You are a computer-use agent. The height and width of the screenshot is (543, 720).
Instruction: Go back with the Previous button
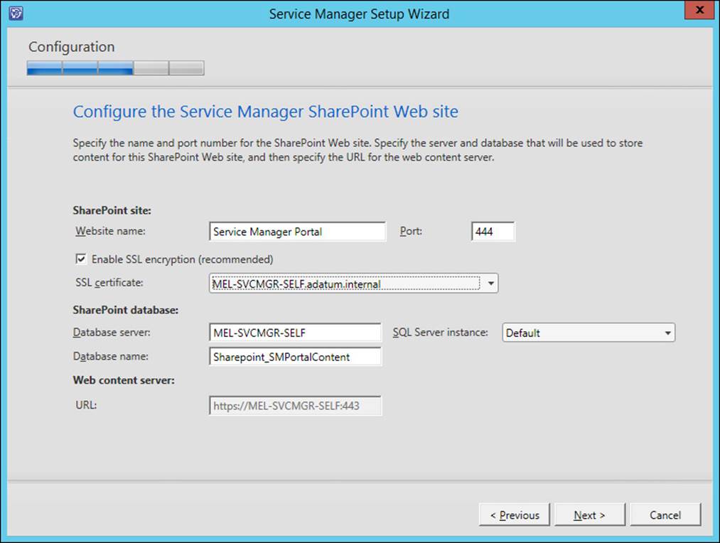pyautogui.click(x=515, y=515)
